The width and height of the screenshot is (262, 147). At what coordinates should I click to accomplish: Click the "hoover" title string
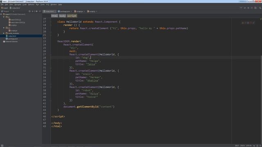click(x=92, y=97)
